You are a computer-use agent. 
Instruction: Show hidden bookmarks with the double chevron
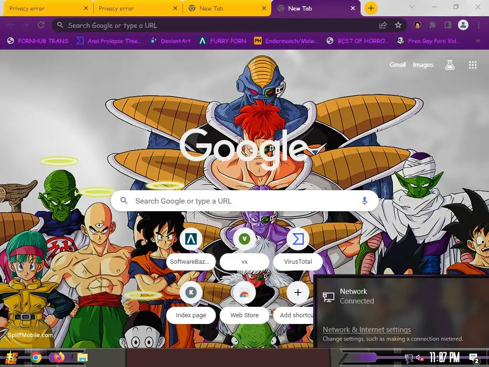click(478, 41)
